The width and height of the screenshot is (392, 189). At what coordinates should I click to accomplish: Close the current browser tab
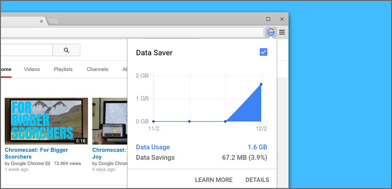pyautogui.click(x=42, y=21)
